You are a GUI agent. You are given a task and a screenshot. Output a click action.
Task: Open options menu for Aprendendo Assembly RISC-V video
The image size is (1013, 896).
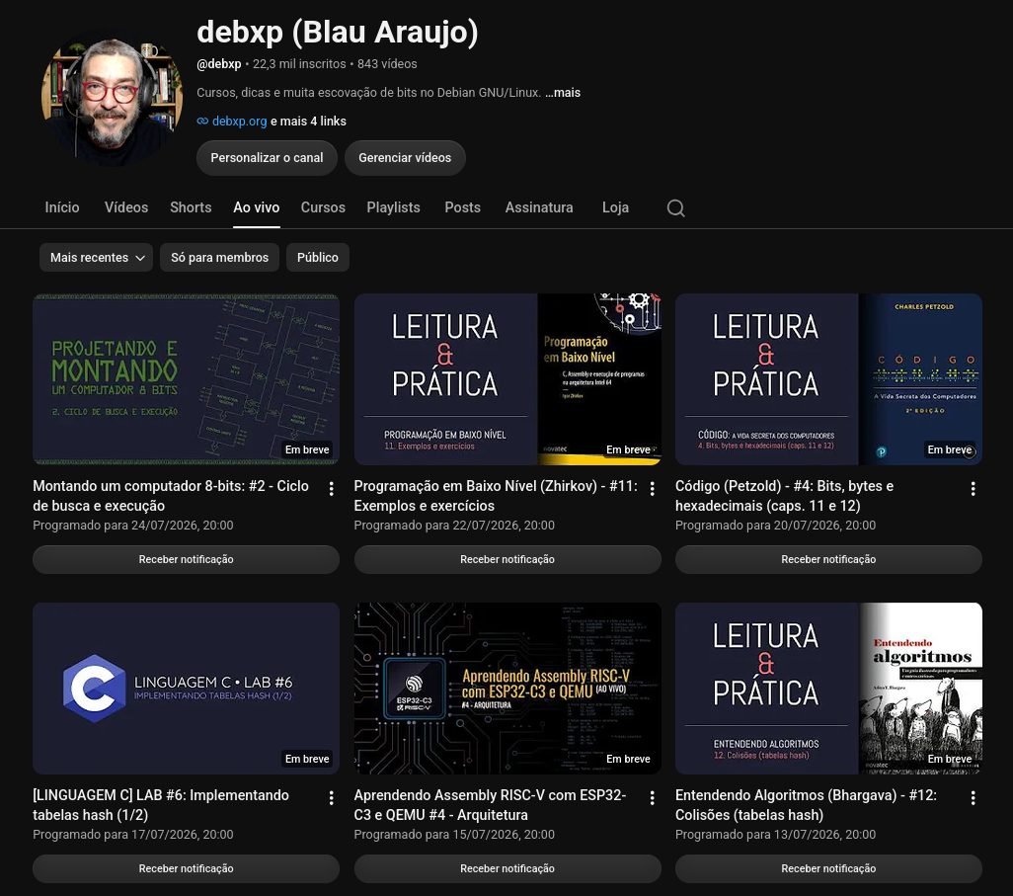[x=652, y=798]
